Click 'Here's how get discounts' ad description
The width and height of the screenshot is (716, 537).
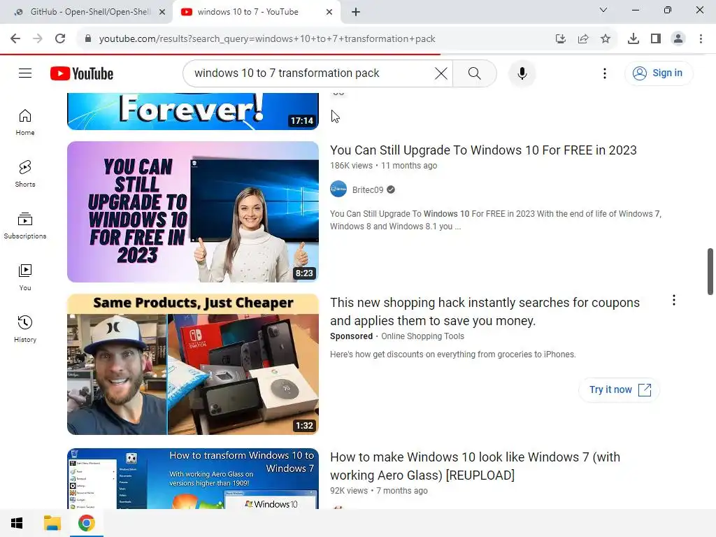coord(453,355)
